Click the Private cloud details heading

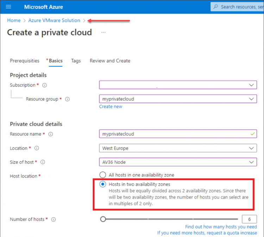36,124
